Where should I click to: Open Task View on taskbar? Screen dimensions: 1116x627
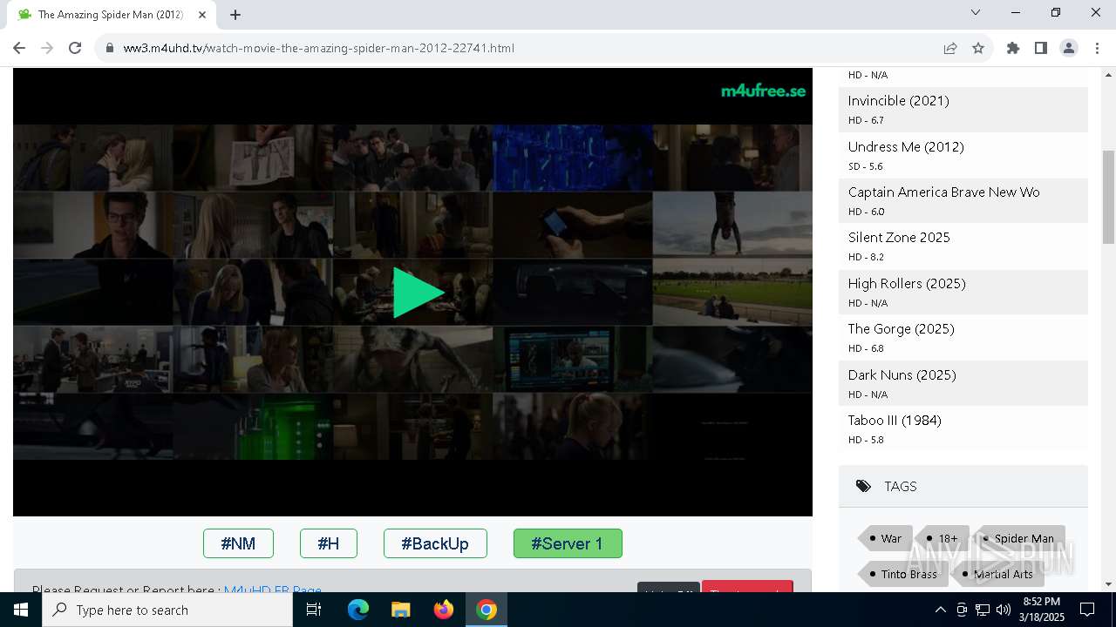click(314, 610)
